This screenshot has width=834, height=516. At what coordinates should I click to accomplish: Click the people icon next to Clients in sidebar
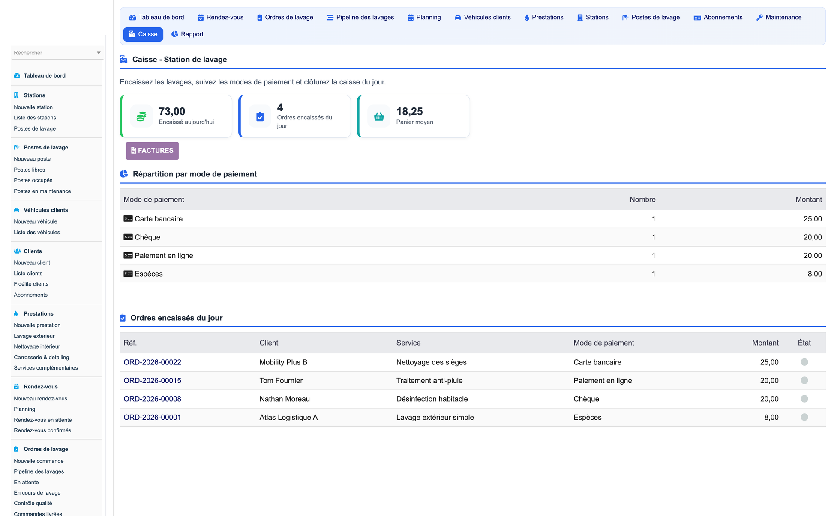(17, 251)
